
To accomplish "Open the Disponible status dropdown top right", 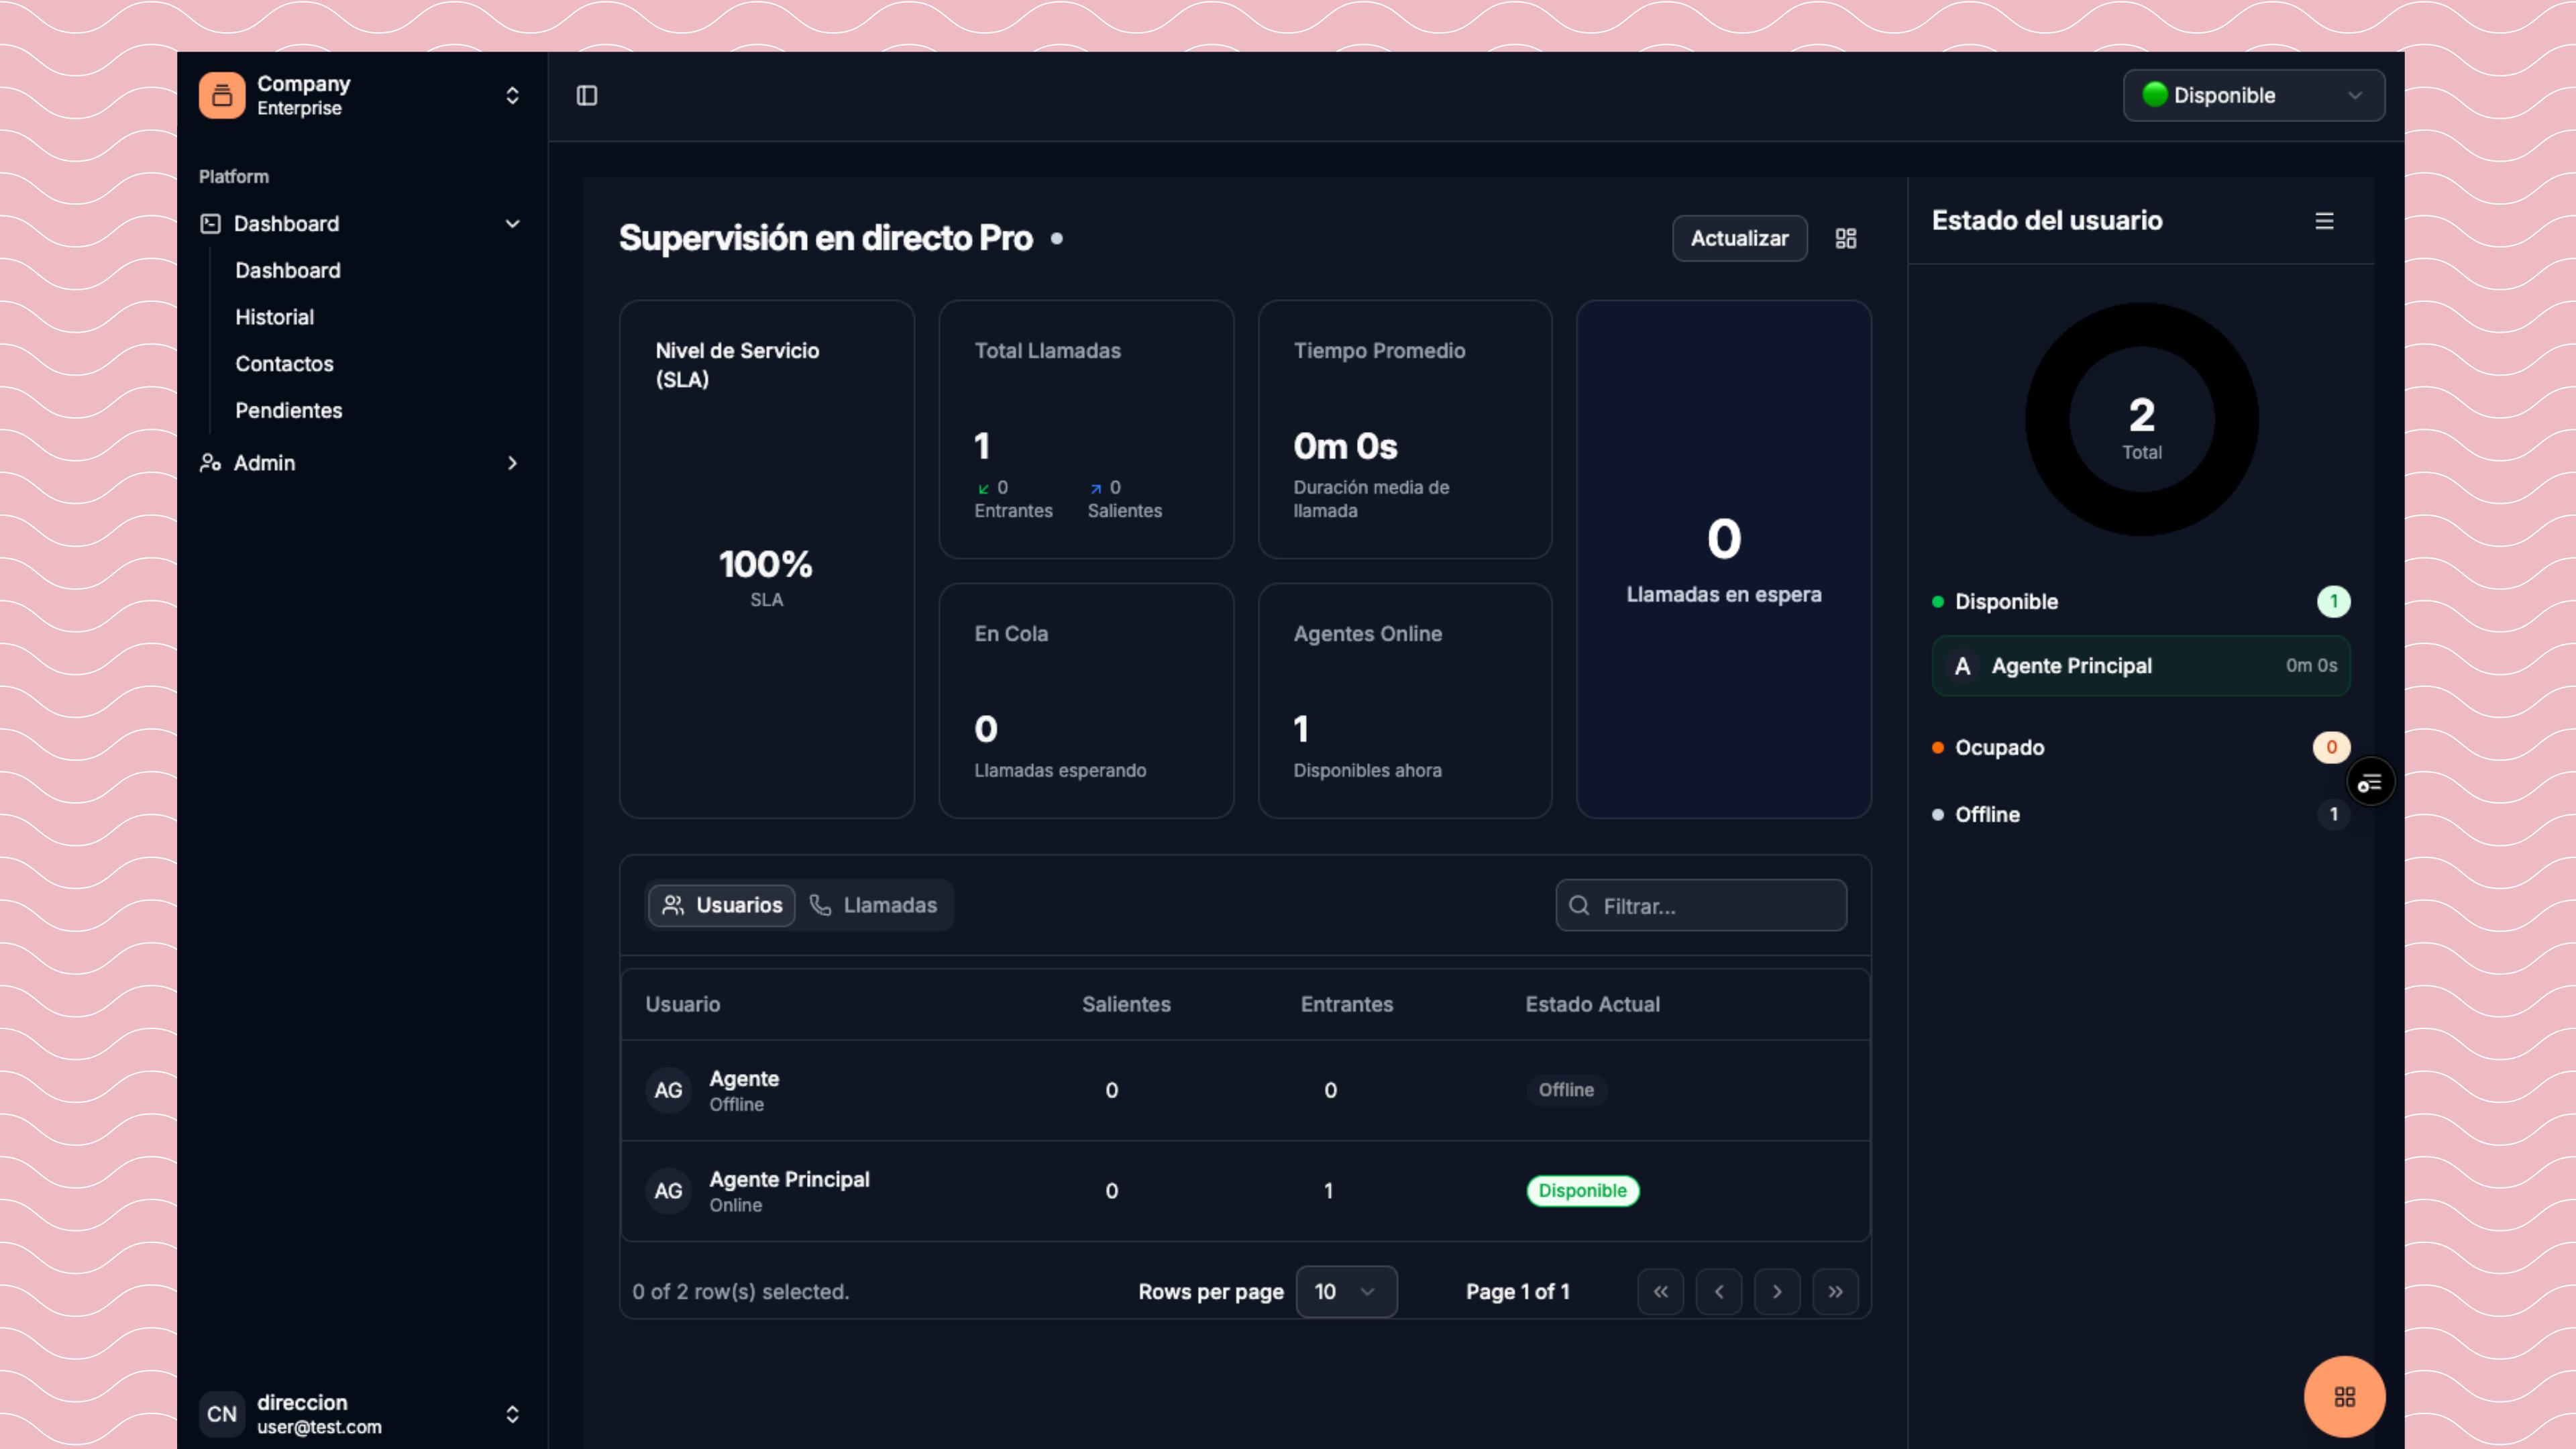I will (2253, 95).
